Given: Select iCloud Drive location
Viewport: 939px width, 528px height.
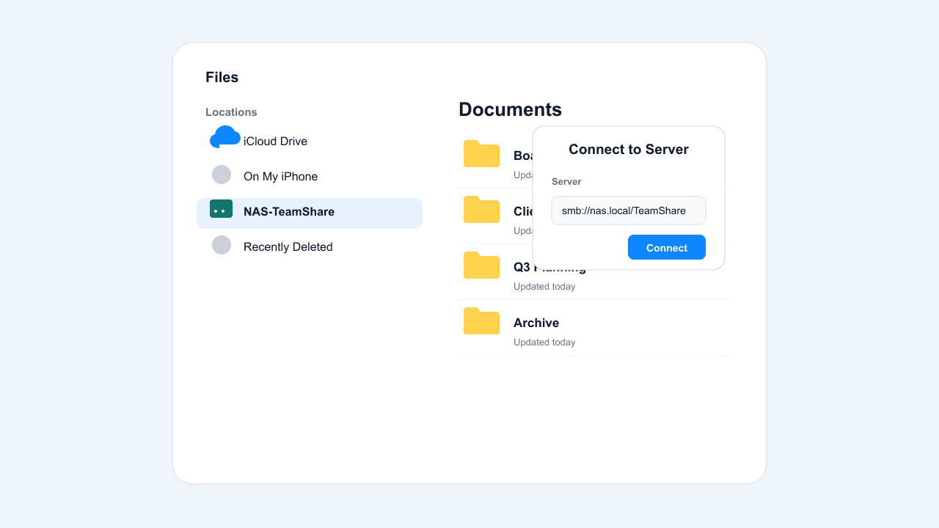Looking at the screenshot, I should coord(310,142).
